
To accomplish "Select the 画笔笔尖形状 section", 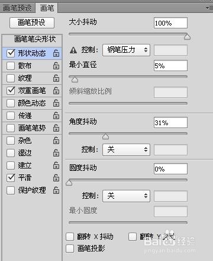I will pyautogui.click(x=35, y=39).
